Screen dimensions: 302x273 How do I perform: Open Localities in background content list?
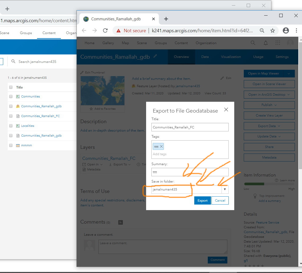28,126
